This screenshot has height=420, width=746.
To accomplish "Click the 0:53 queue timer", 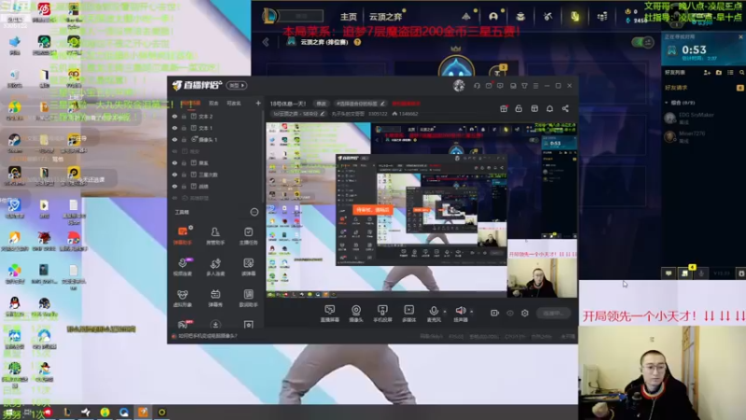I will pos(694,49).
